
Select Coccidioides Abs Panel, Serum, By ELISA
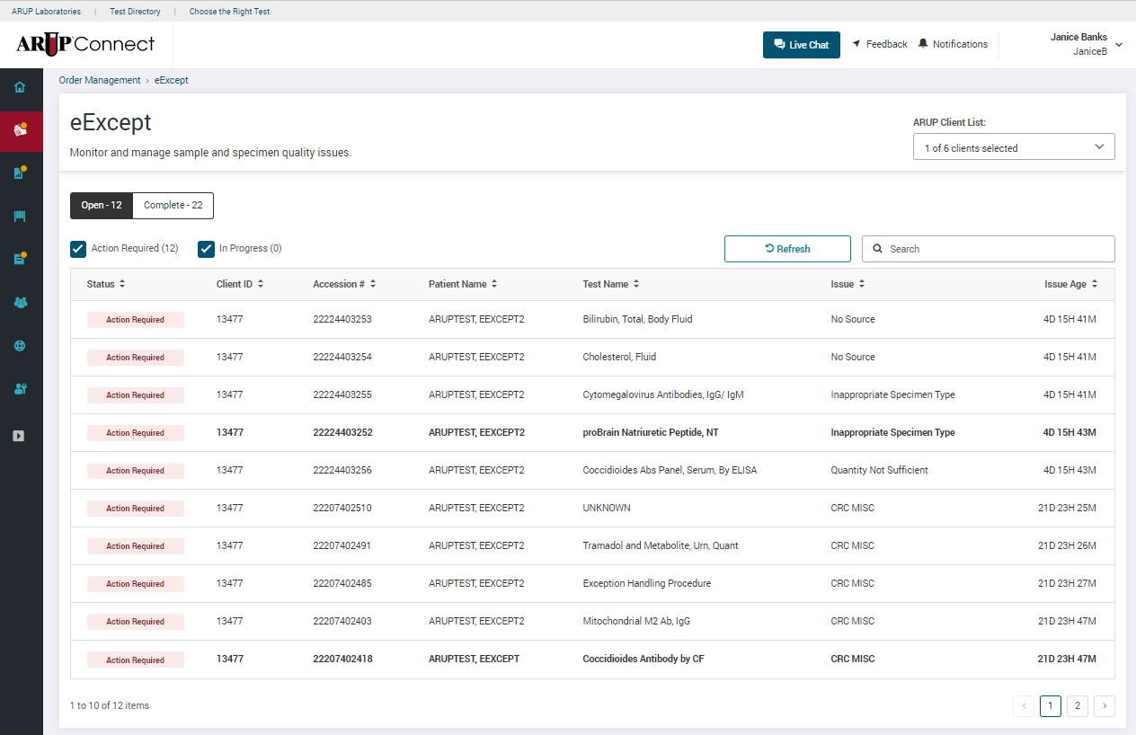670,470
